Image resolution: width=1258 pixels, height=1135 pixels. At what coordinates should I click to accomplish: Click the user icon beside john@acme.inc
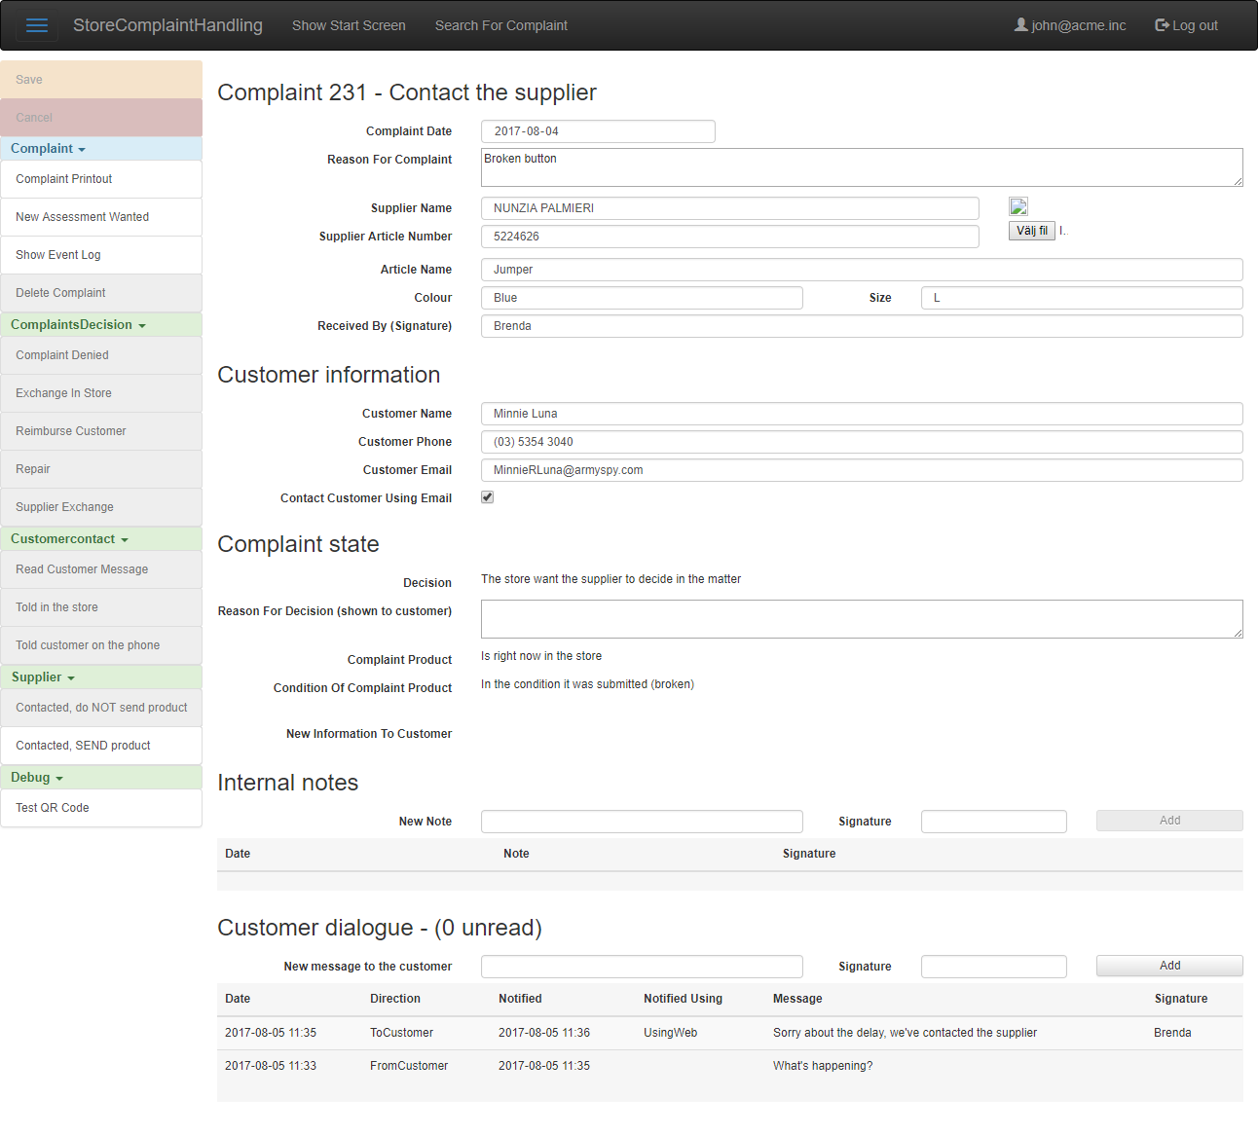coord(1020,25)
